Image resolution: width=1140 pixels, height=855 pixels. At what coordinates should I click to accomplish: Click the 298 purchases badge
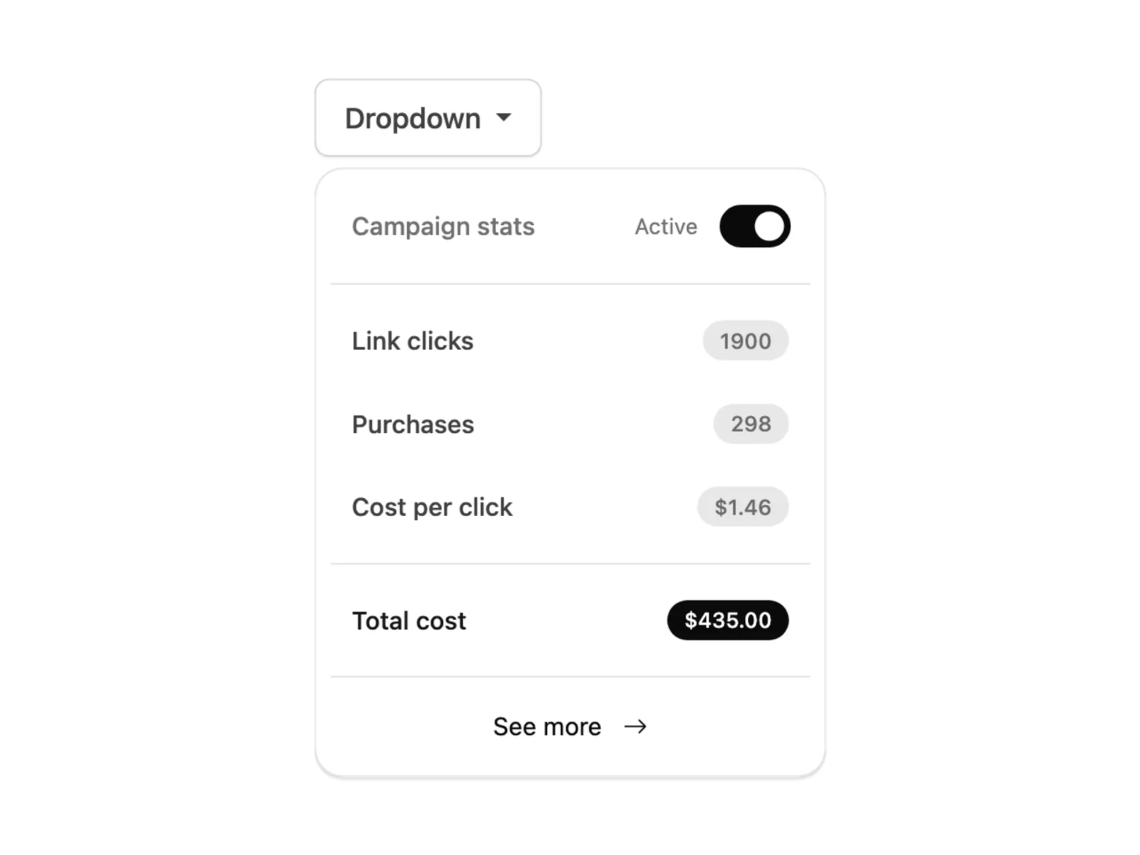tap(751, 424)
